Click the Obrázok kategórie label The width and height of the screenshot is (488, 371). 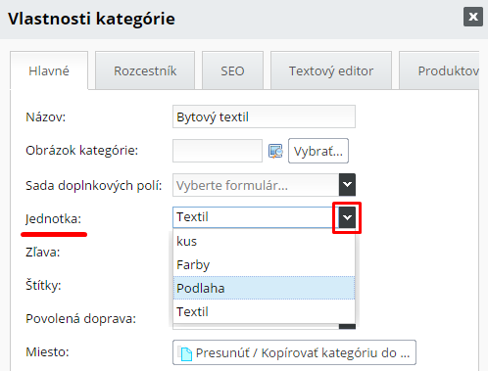point(82,151)
